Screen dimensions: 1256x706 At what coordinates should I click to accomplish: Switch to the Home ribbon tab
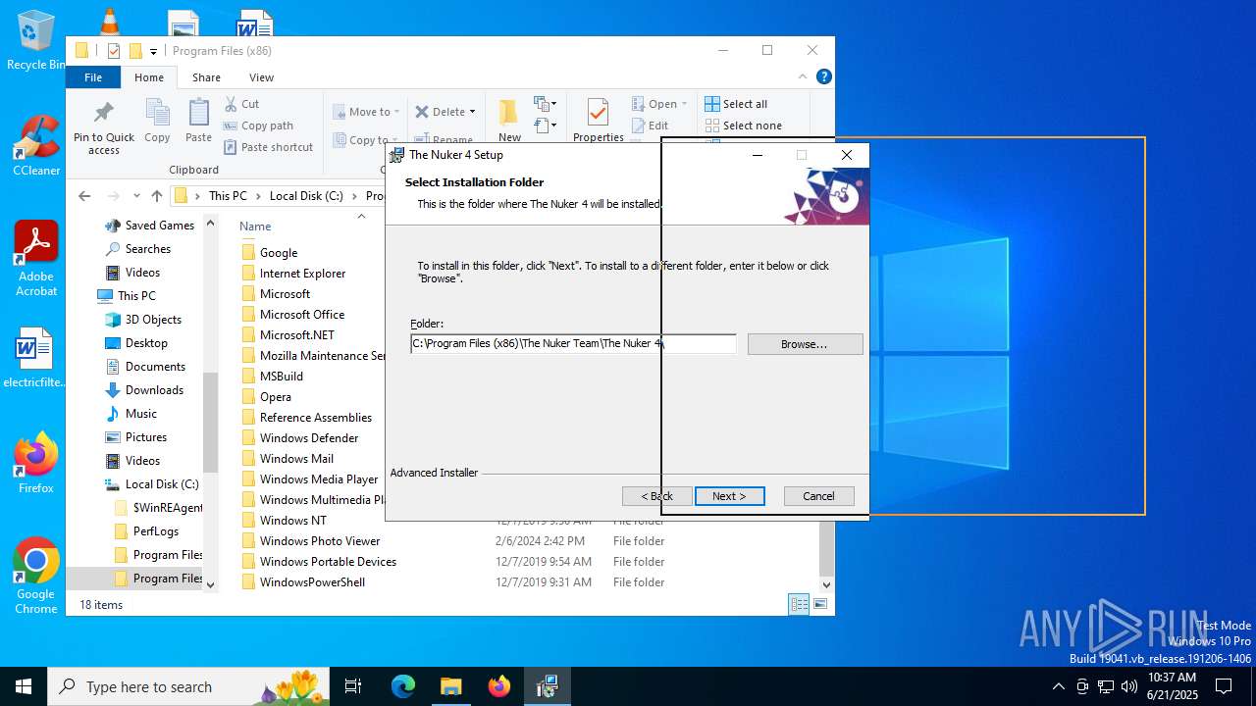tap(149, 77)
